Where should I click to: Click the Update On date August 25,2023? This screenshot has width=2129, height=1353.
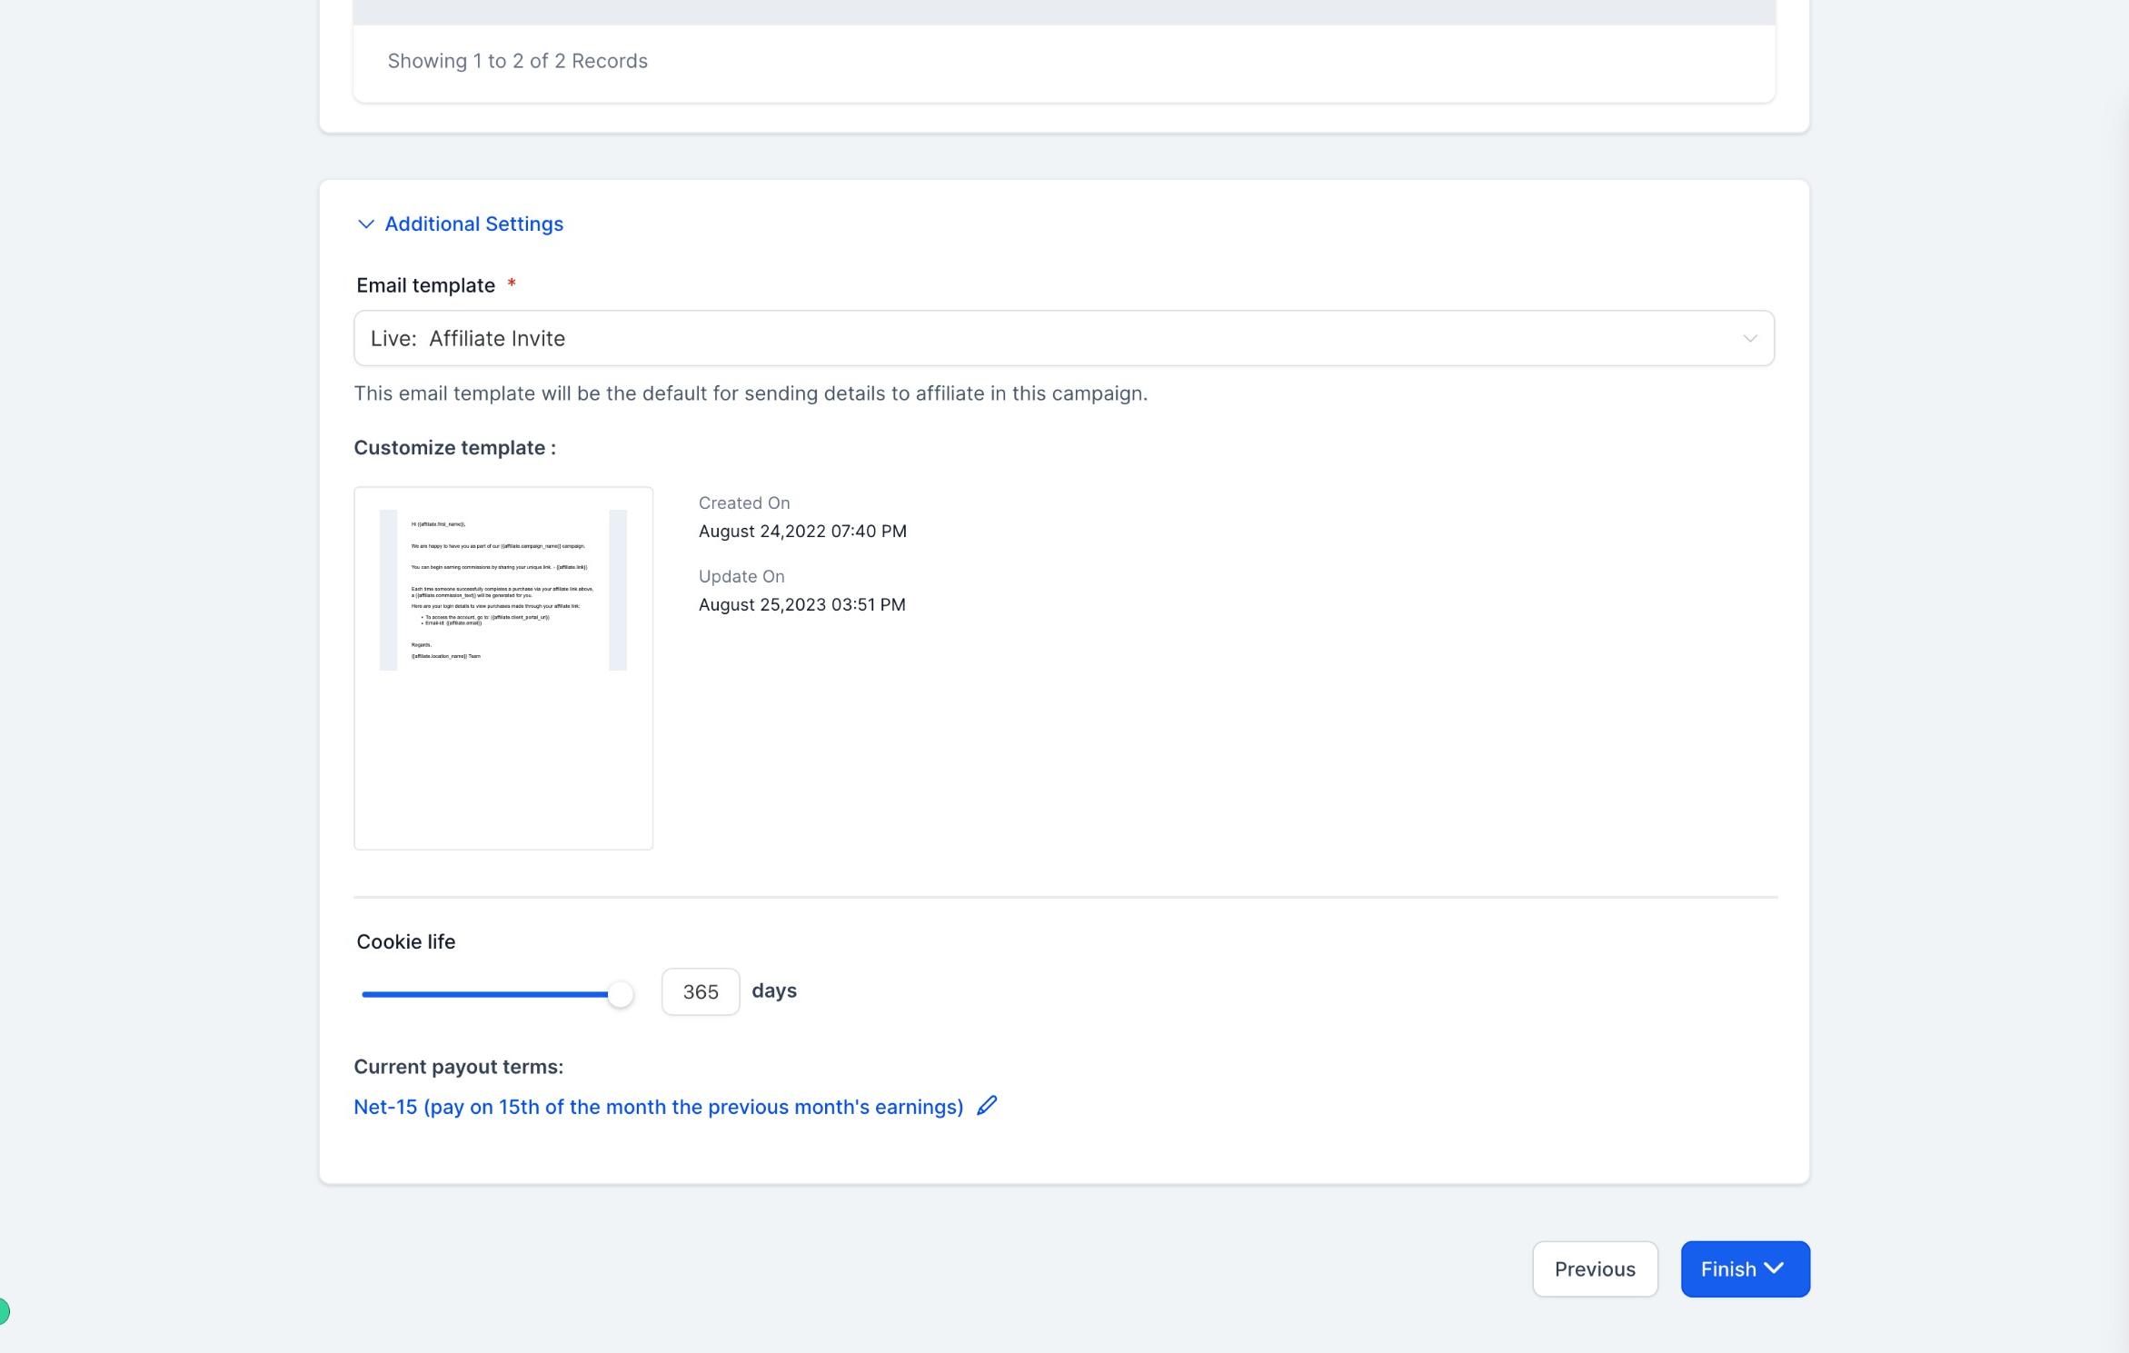coord(801,605)
